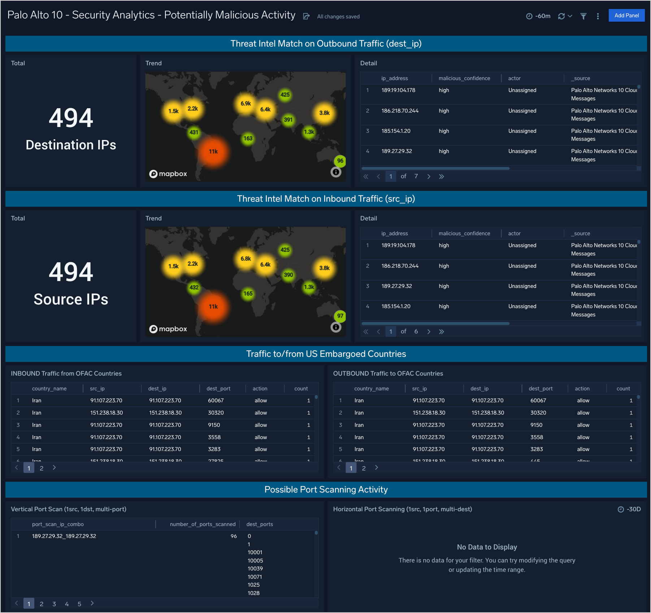Open the filter icon in the toolbar
The height and width of the screenshot is (613, 651).
(x=583, y=16)
